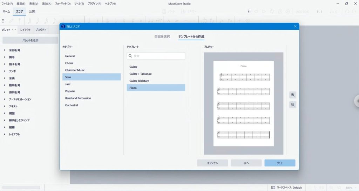Screen dimensions: 359x191
Task: Expand the 拍子記号 palette
Action: [x=5, y=64]
